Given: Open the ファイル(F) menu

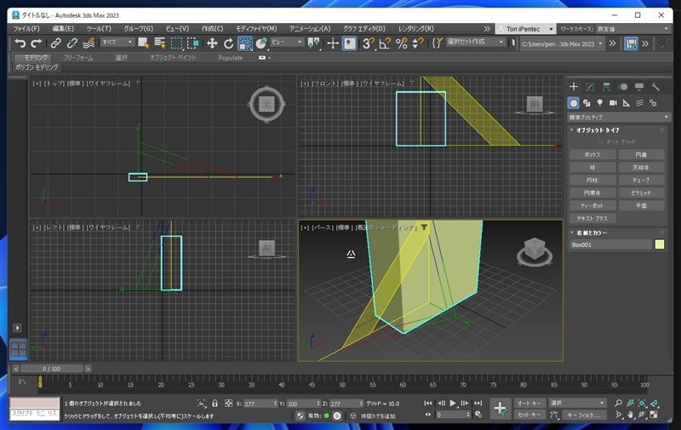Looking at the screenshot, I should (x=26, y=29).
